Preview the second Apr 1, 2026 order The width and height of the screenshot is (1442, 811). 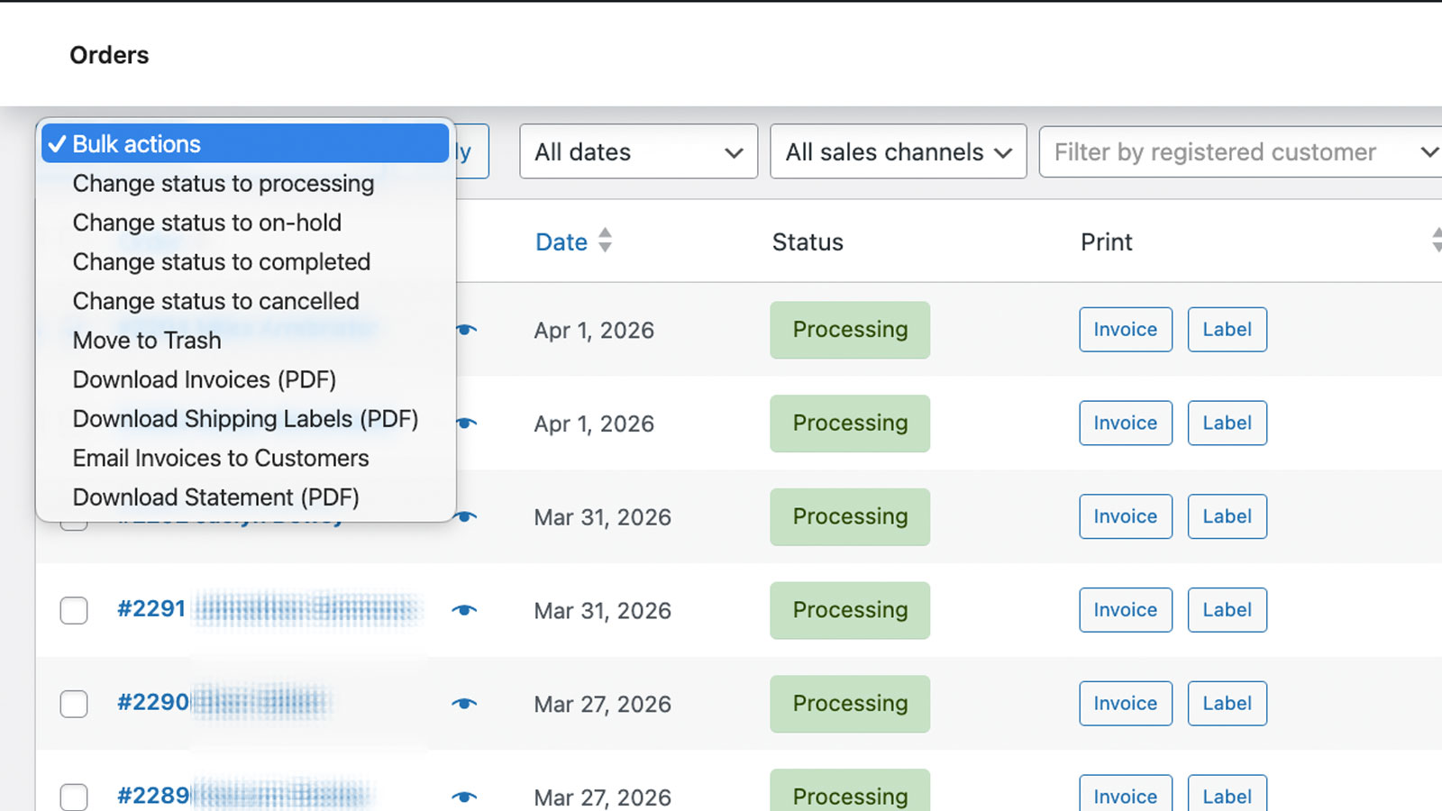pos(464,424)
